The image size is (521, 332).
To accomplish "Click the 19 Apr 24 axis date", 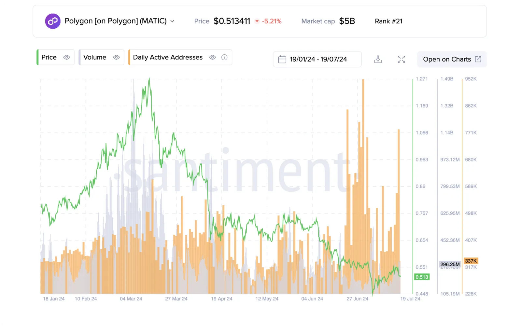I will [221, 299].
